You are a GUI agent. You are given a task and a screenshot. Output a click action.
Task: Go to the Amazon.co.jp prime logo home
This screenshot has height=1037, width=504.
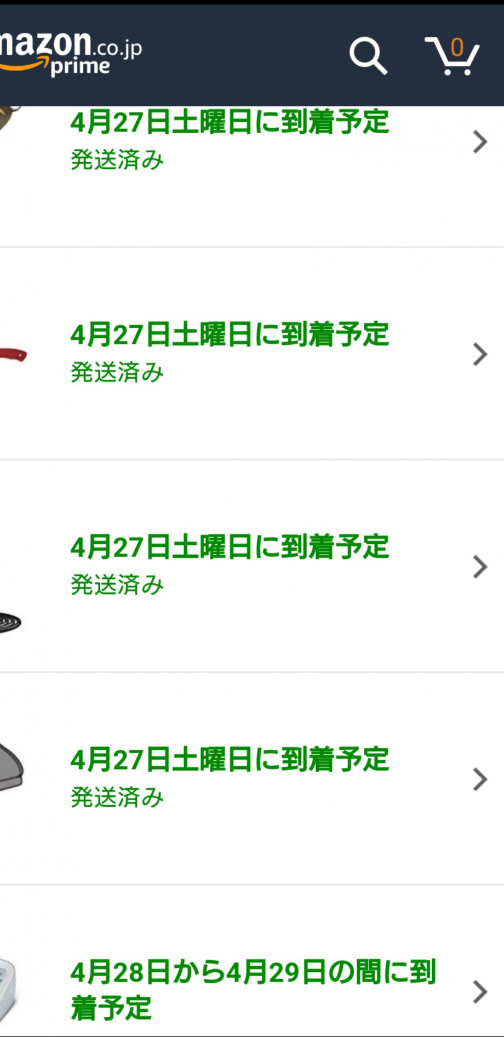[x=71, y=53]
